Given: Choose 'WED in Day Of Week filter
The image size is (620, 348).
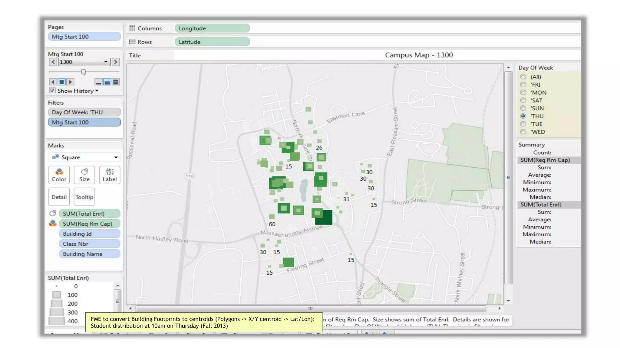Looking at the screenshot, I should pos(523,132).
